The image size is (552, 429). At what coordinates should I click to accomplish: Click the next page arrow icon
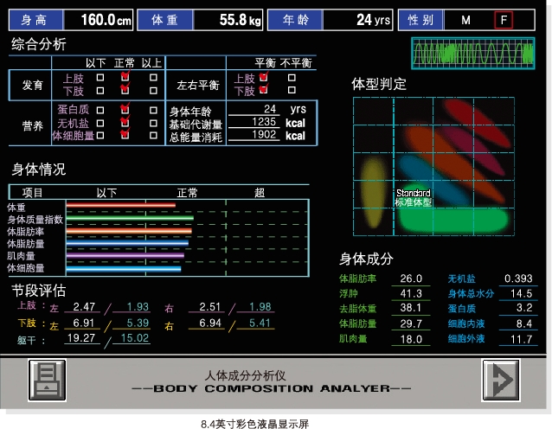pyautogui.click(x=500, y=381)
